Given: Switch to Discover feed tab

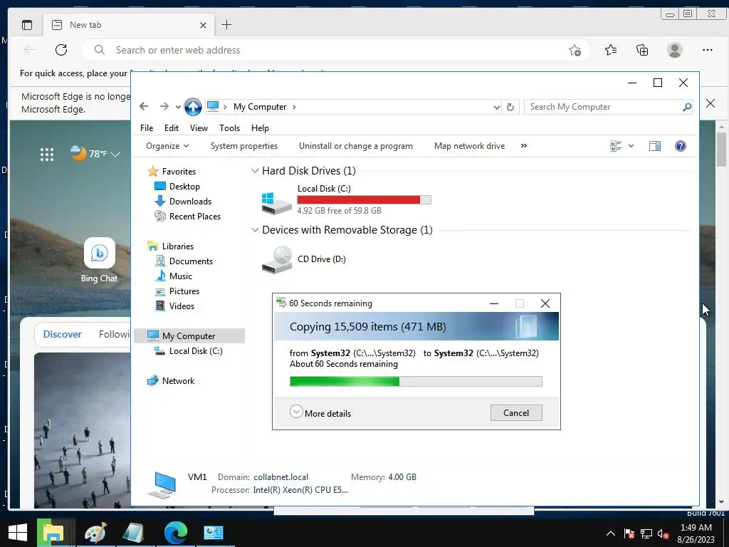Looking at the screenshot, I should [63, 335].
